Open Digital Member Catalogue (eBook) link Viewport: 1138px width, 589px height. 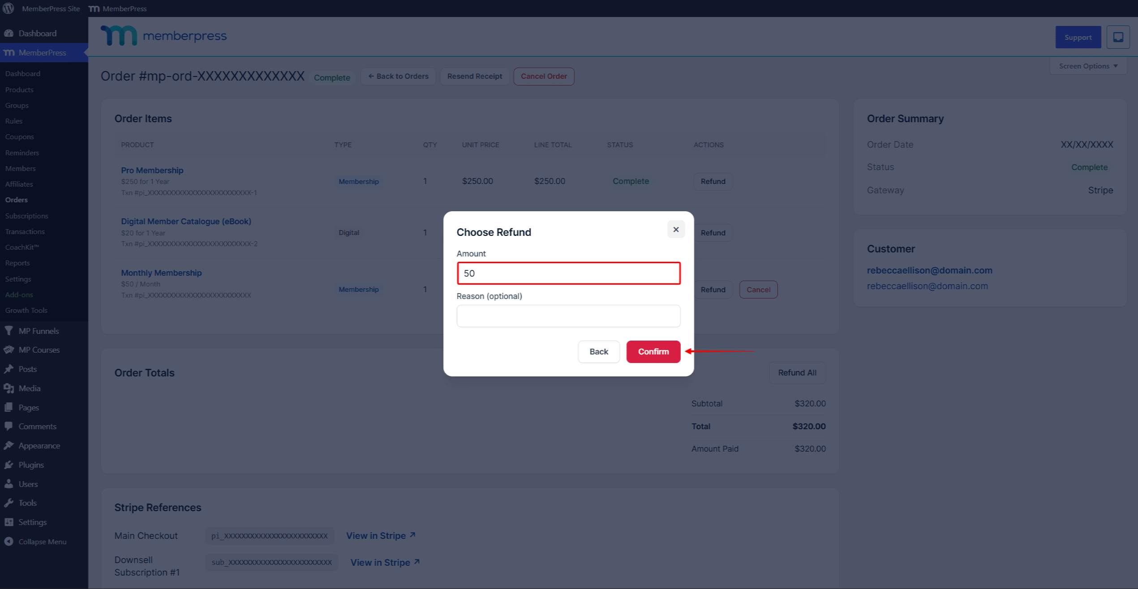pyautogui.click(x=186, y=221)
